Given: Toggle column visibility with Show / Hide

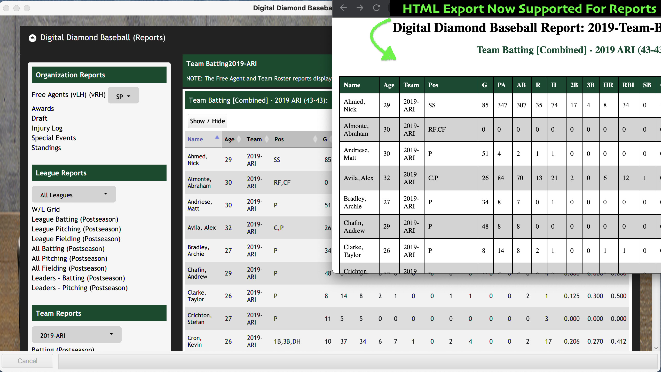Looking at the screenshot, I should [207, 121].
